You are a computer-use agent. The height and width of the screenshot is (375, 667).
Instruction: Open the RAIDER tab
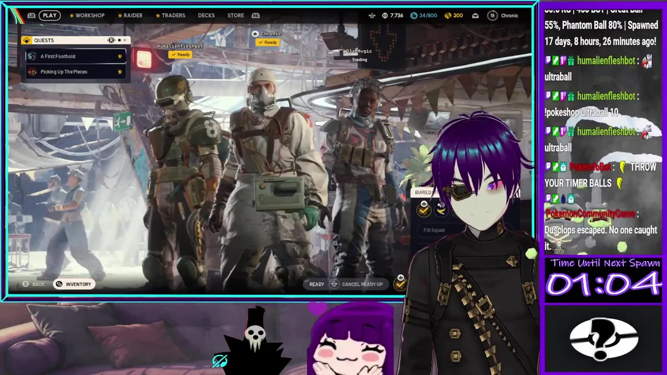point(133,15)
